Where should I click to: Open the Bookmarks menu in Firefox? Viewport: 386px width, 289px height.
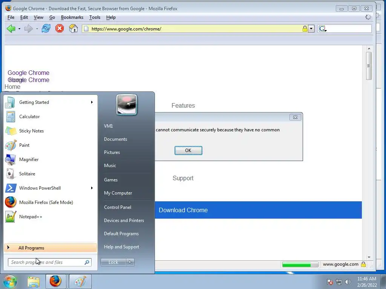pyautogui.click(x=72, y=17)
